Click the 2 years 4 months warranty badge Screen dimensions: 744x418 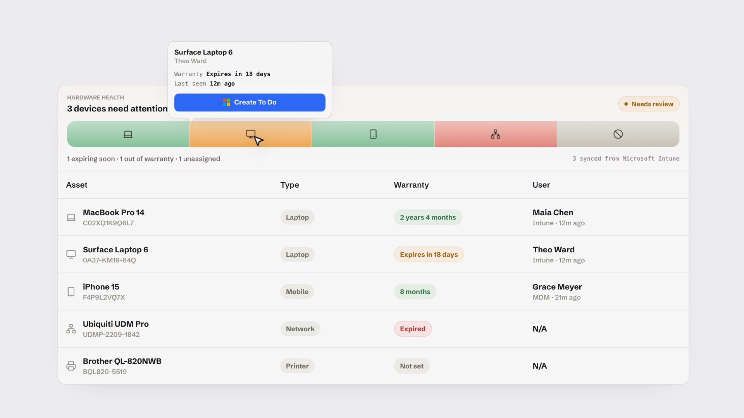(x=428, y=218)
